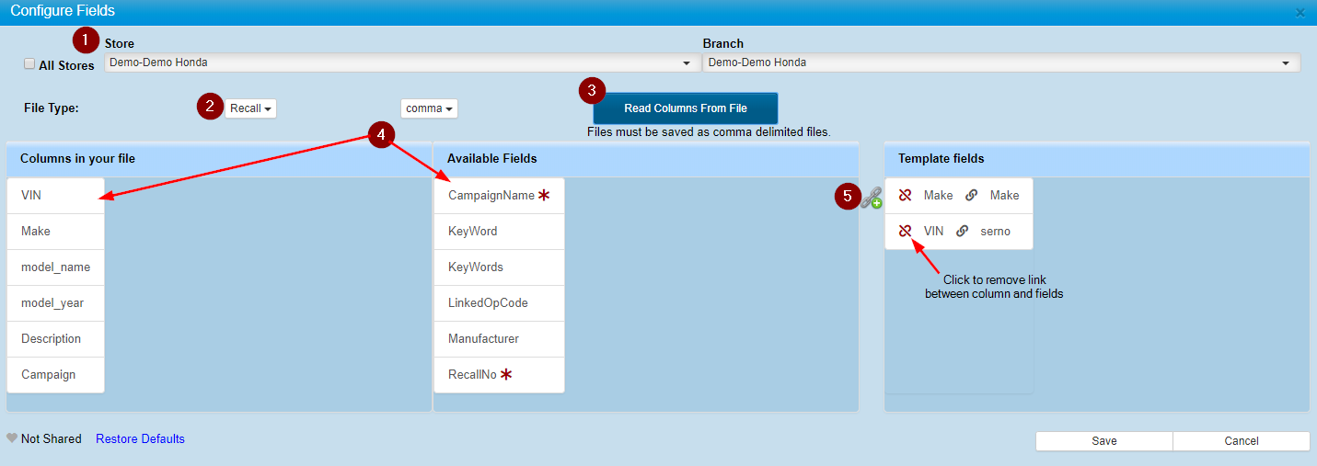This screenshot has width=1317, height=466.
Task: Click the Save button
Action: [1103, 441]
